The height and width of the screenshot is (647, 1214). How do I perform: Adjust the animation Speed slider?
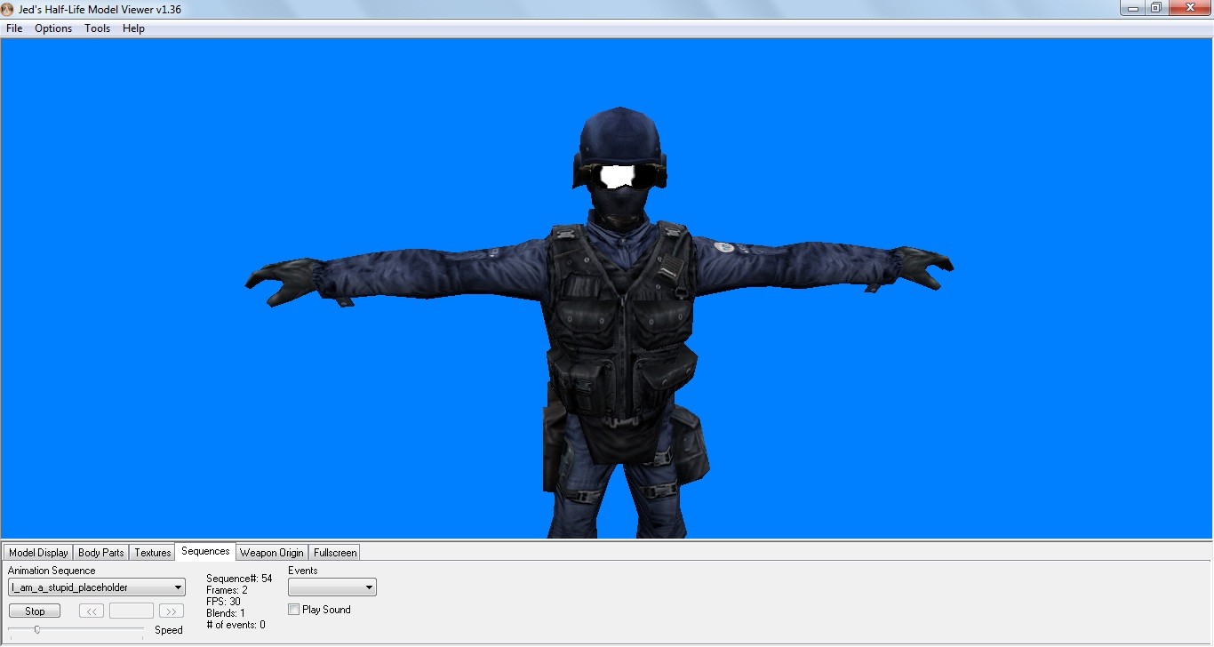pos(36,628)
